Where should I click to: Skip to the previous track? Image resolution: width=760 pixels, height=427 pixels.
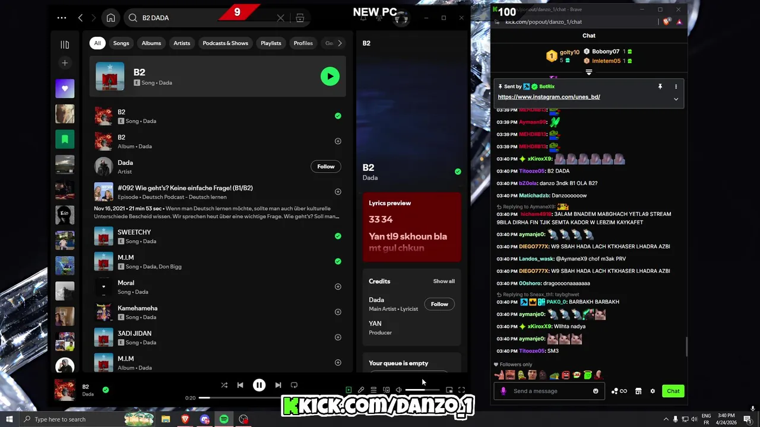[x=240, y=385]
